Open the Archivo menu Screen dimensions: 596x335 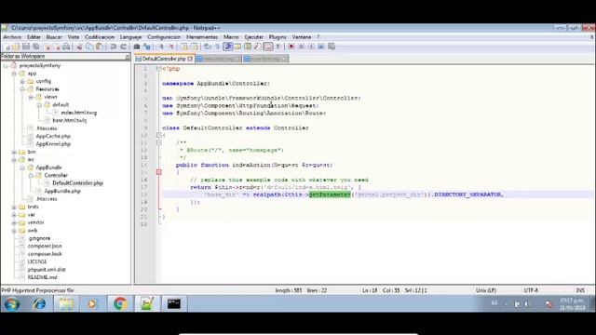click(12, 37)
